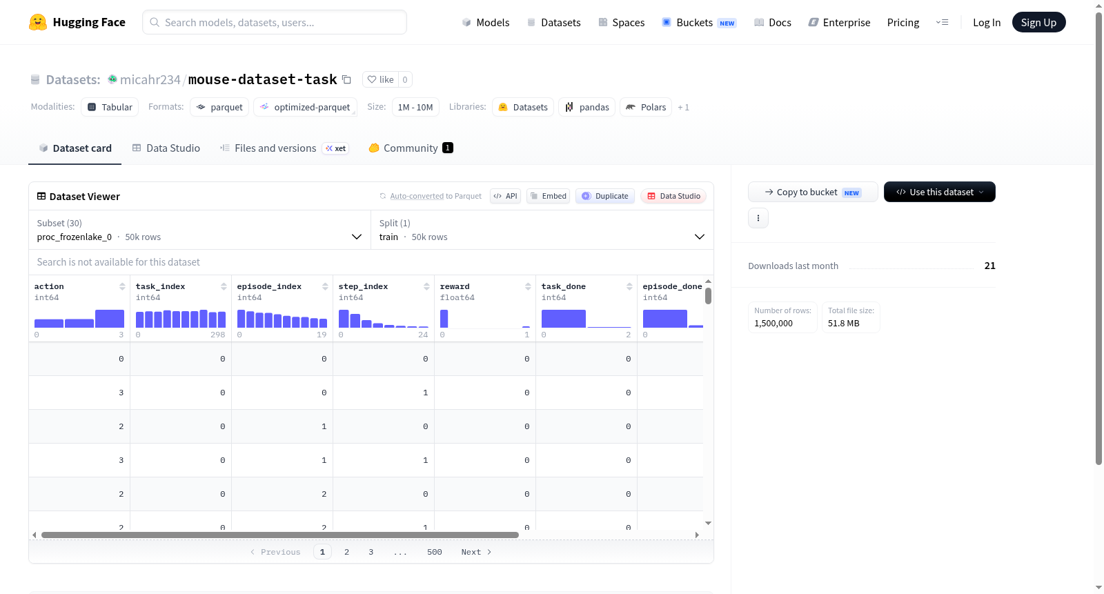This screenshot has height=594, width=1104.
Task: Click the Sign Up button
Action: 1038,22
